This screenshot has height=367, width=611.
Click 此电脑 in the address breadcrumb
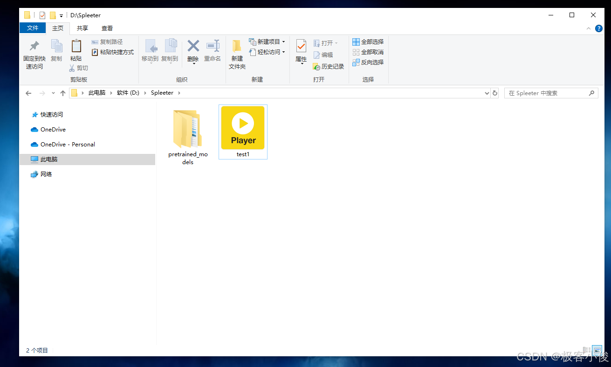coord(97,93)
